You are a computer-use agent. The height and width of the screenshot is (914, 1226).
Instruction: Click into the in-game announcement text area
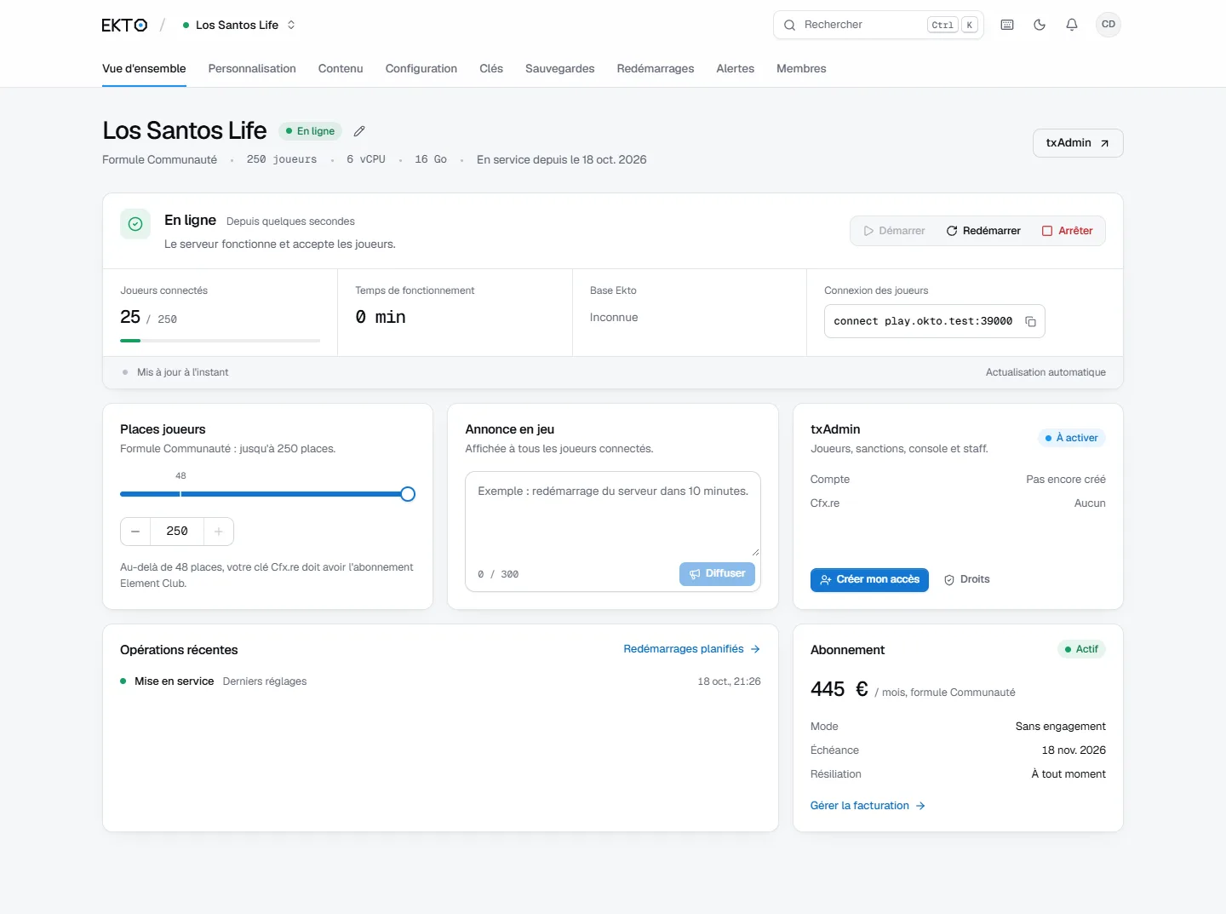(613, 514)
